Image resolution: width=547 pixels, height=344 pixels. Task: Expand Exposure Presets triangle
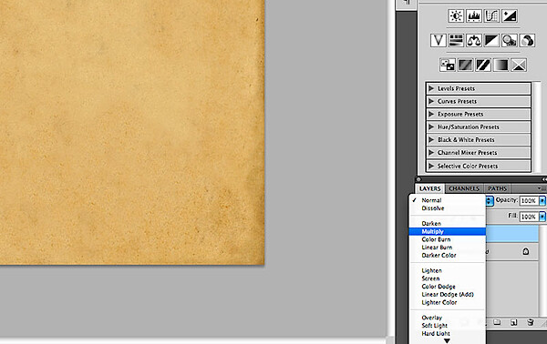(431, 114)
